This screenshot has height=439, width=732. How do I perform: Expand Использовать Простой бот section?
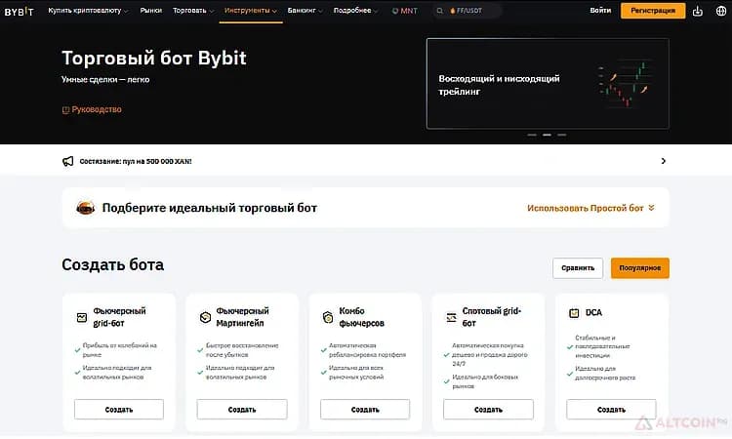[x=591, y=208]
